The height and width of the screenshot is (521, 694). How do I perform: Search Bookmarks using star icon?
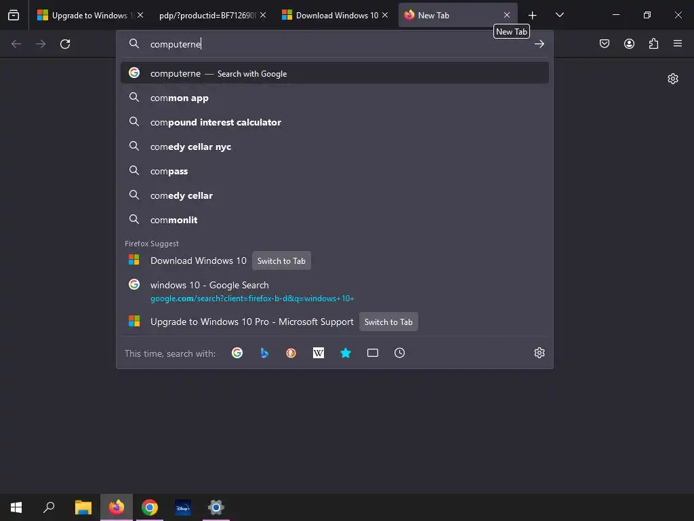346,353
